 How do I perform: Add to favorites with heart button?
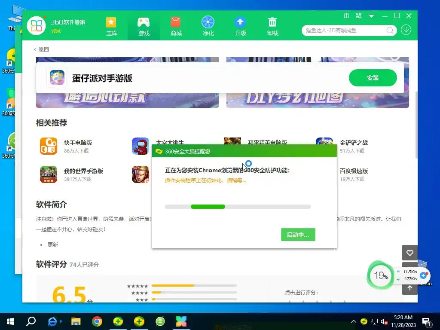[409, 253]
